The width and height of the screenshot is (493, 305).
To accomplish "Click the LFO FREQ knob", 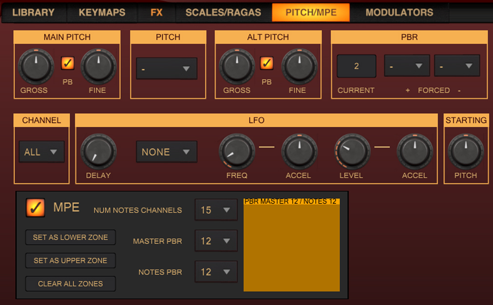I will pos(237,152).
